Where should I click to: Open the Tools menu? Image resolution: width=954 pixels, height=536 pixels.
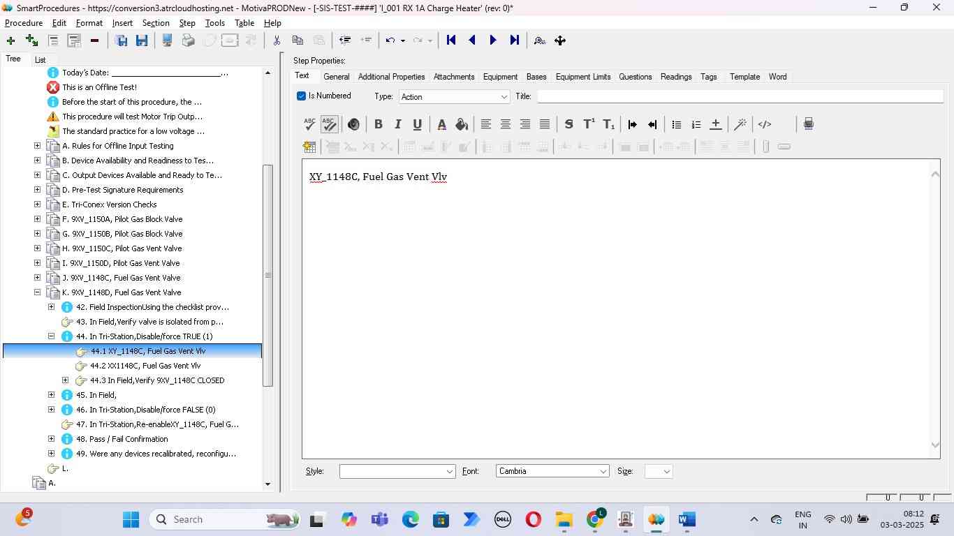pyautogui.click(x=214, y=23)
